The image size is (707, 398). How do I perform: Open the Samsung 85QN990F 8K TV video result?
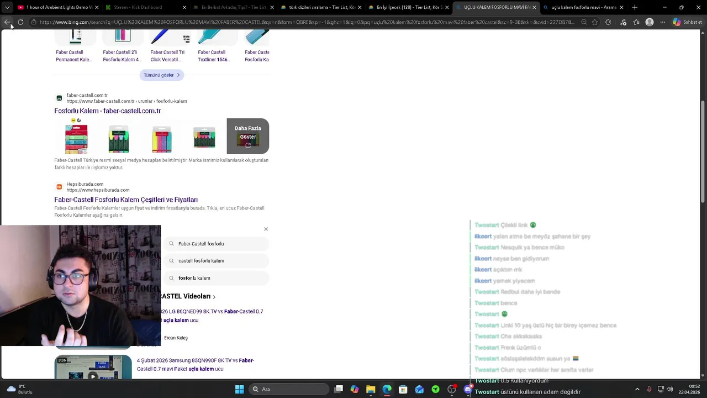(196, 365)
